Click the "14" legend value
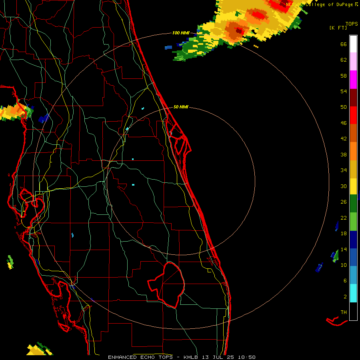The height and width of the screenshot is (360, 360). [344, 249]
